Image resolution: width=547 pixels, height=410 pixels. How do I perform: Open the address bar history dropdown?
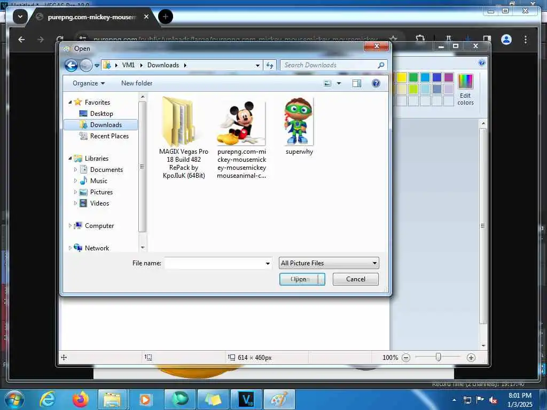pos(257,65)
